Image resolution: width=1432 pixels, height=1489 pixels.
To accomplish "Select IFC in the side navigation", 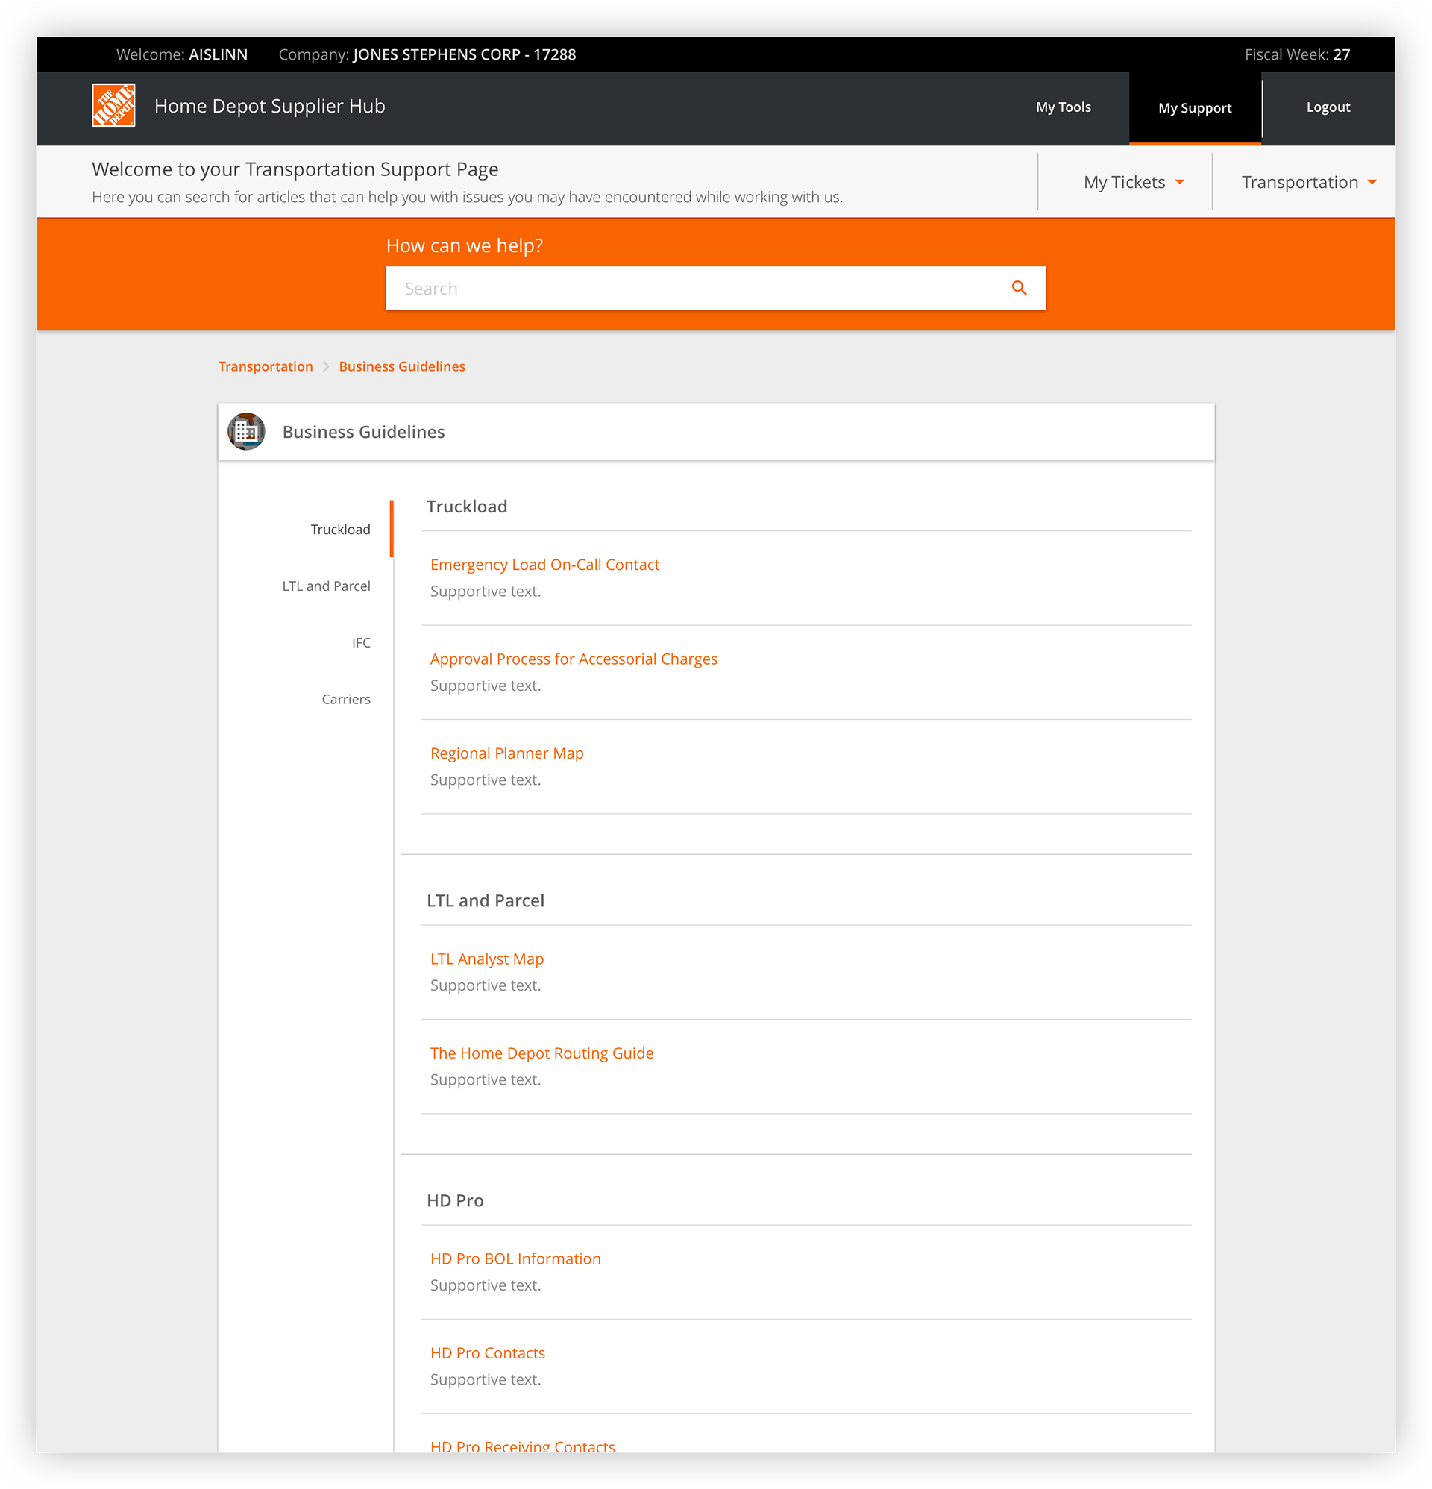I will (x=361, y=643).
